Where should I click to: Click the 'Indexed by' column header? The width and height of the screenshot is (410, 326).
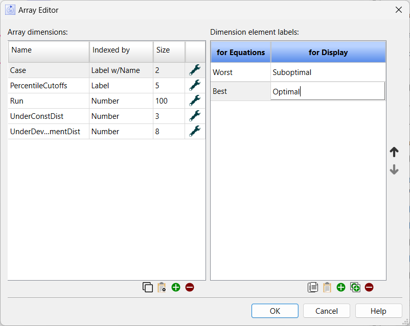(x=121, y=51)
